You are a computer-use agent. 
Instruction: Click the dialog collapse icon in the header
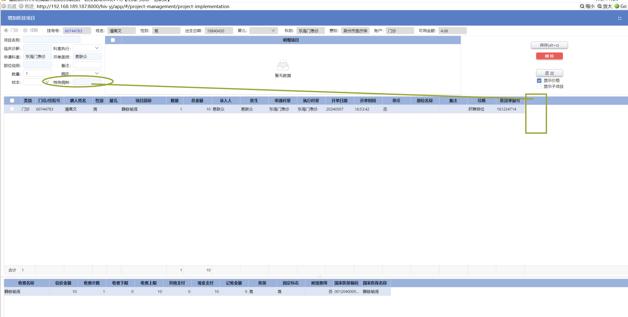620,18
